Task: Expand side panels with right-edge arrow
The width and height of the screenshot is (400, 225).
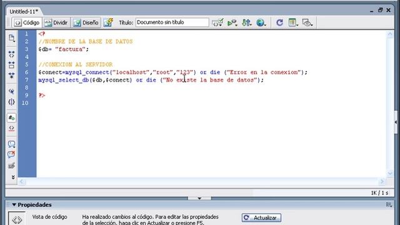Action: click(396, 122)
